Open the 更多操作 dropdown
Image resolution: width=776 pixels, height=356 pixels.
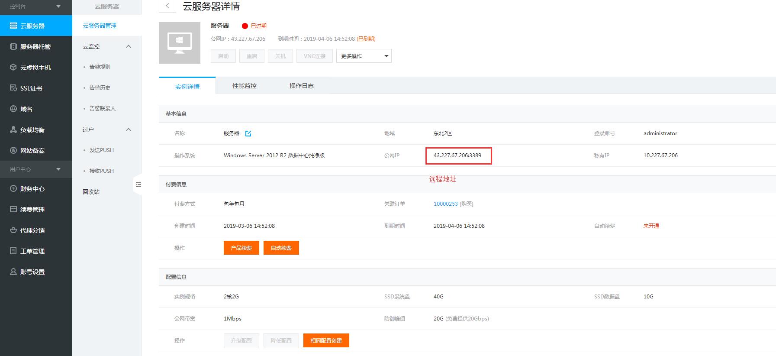[x=364, y=56]
